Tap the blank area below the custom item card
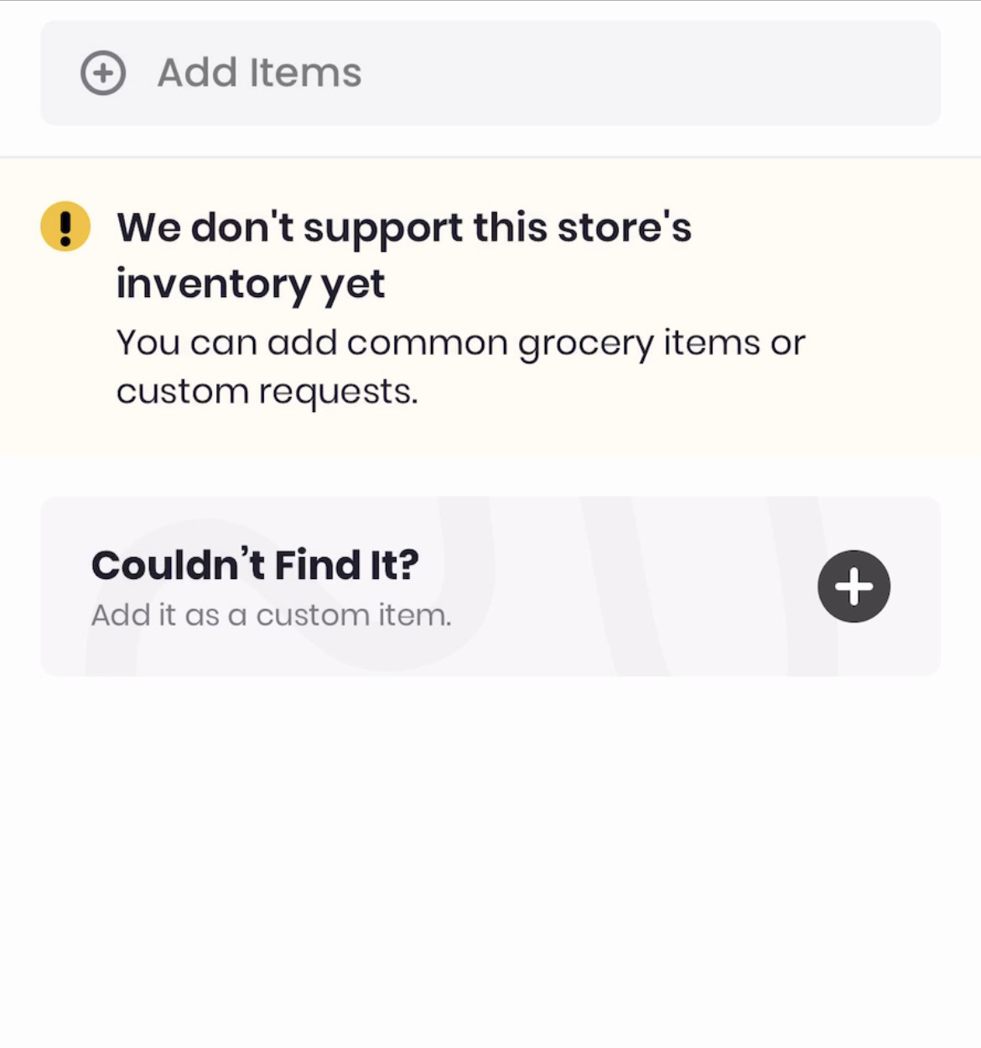 [x=490, y=839]
